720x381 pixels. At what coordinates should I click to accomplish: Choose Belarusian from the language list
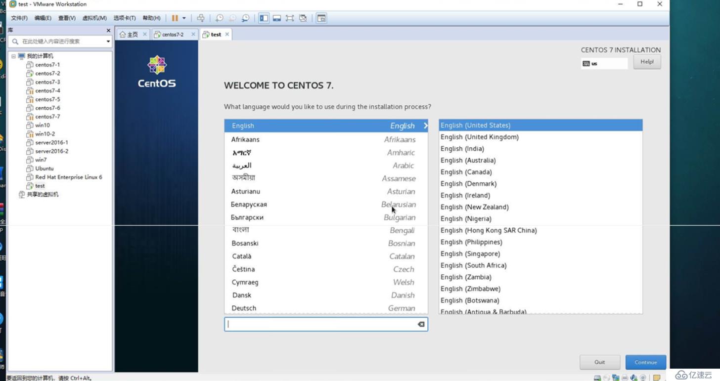[x=326, y=205]
